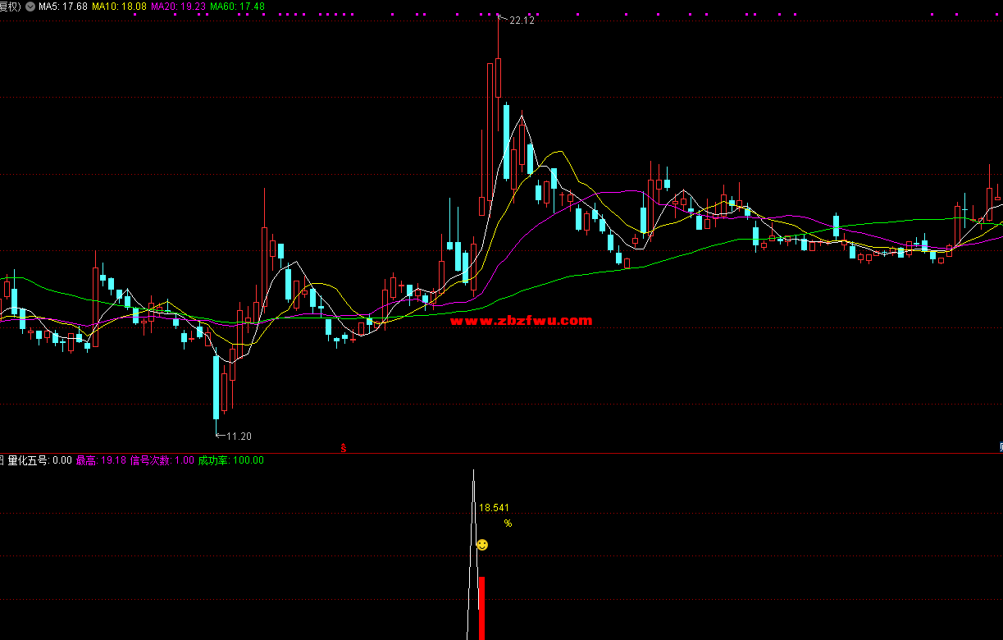The height and width of the screenshot is (640, 1003).
Task: Click the 22.12 high price marker
Action: click(x=522, y=21)
